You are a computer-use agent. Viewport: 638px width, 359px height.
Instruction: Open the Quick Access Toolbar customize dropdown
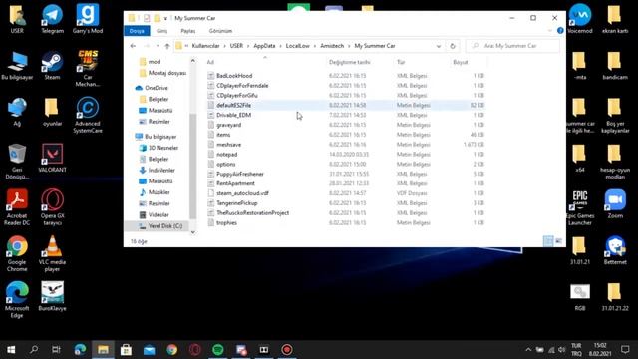click(165, 18)
